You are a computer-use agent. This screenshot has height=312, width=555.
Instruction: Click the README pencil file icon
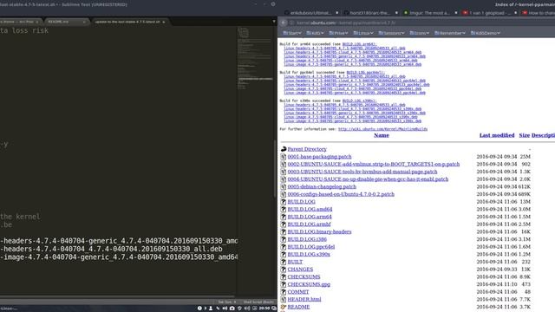[284, 307]
